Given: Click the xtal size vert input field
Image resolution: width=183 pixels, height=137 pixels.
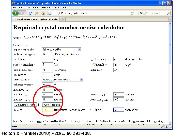Looking at the screenshot, I should click(x=47, y=94).
